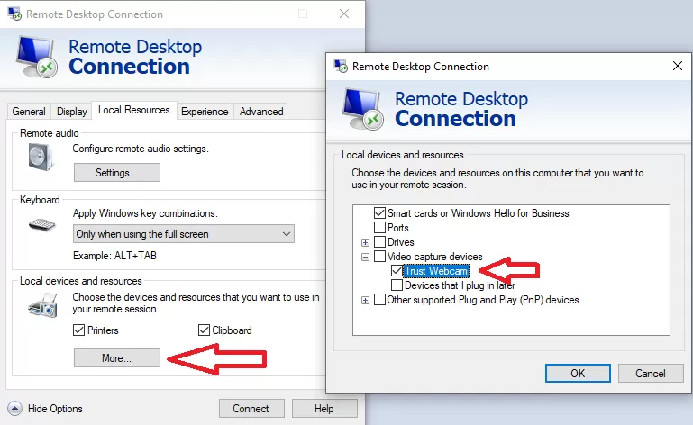Select the Video capture devices label
Viewport: 693px width, 425px height.
pos(435,257)
